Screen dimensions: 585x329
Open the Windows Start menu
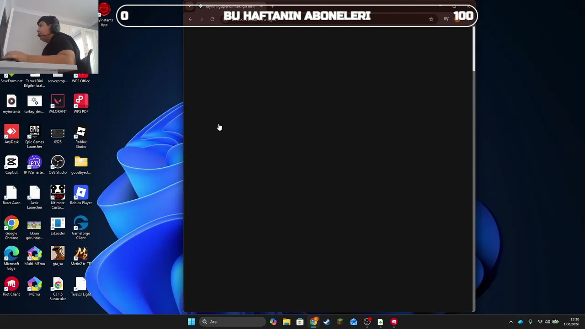(191, 322)
